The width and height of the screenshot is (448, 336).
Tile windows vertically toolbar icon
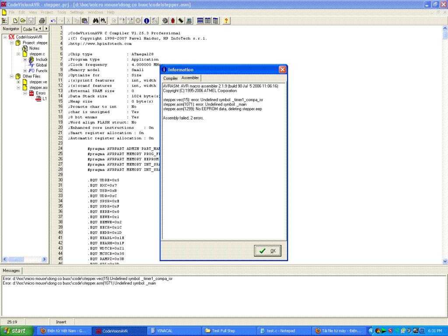coord(208,21)
